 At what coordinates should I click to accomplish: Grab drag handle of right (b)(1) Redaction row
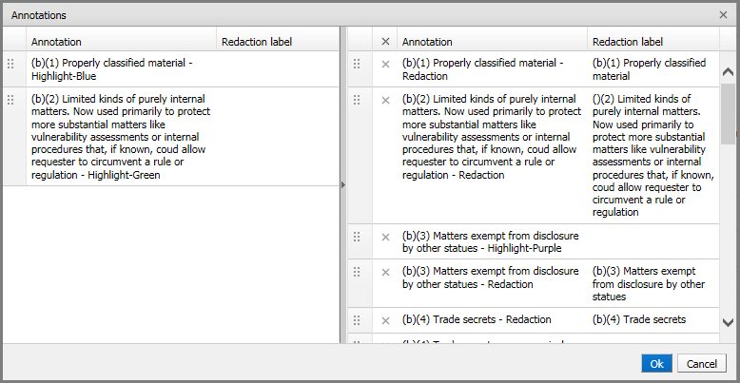(x=357, y=64)
